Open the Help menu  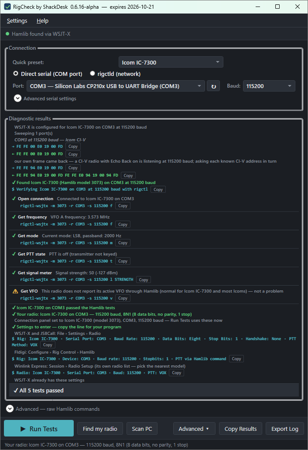click(x=42, y=20)
